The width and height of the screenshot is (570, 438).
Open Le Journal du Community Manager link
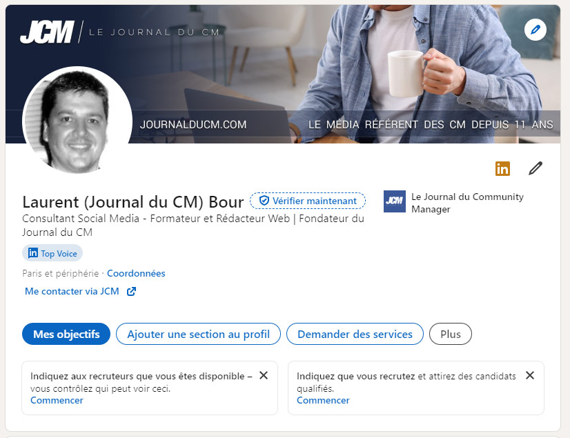click(x=467, y=203)
